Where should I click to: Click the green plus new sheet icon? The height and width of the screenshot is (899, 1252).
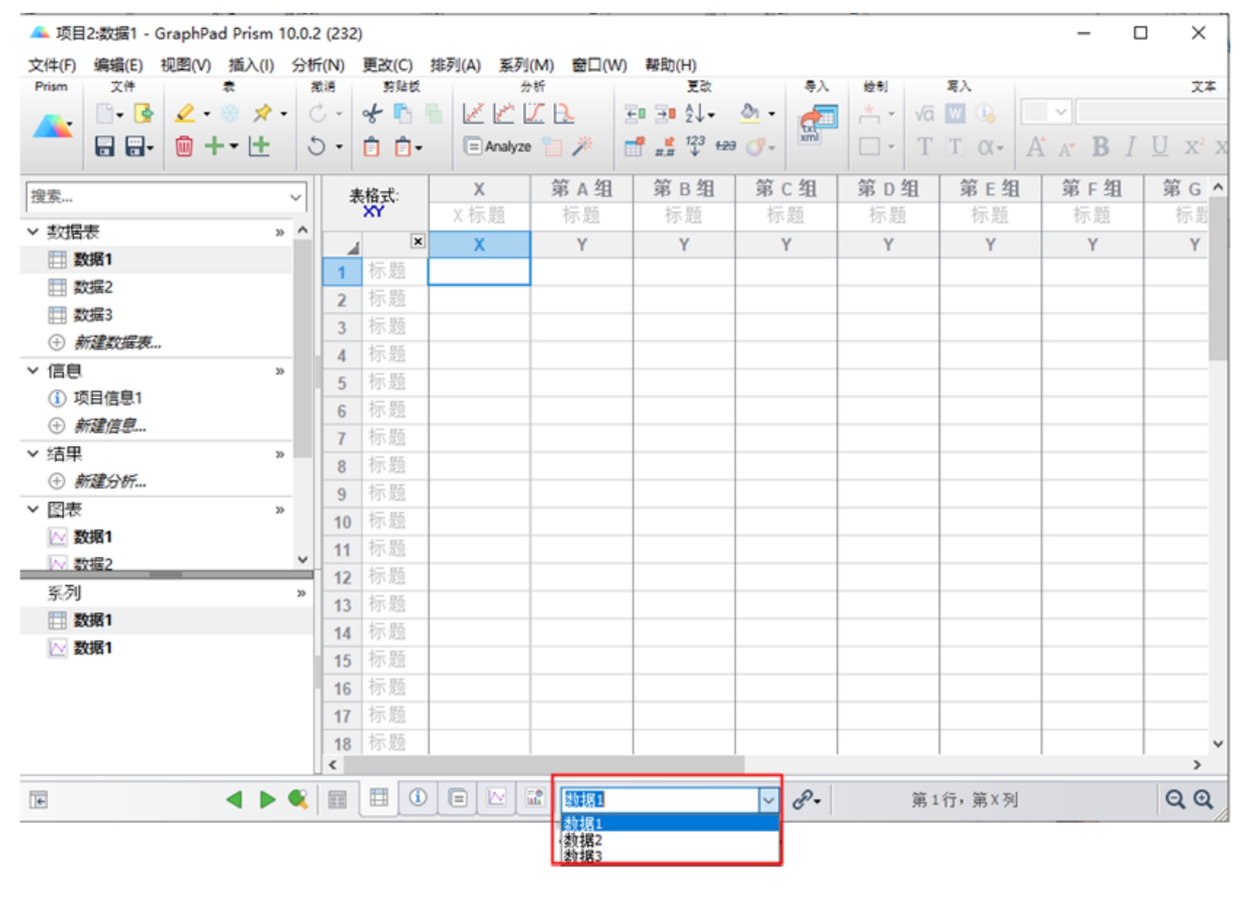click(x=214, y=146)
